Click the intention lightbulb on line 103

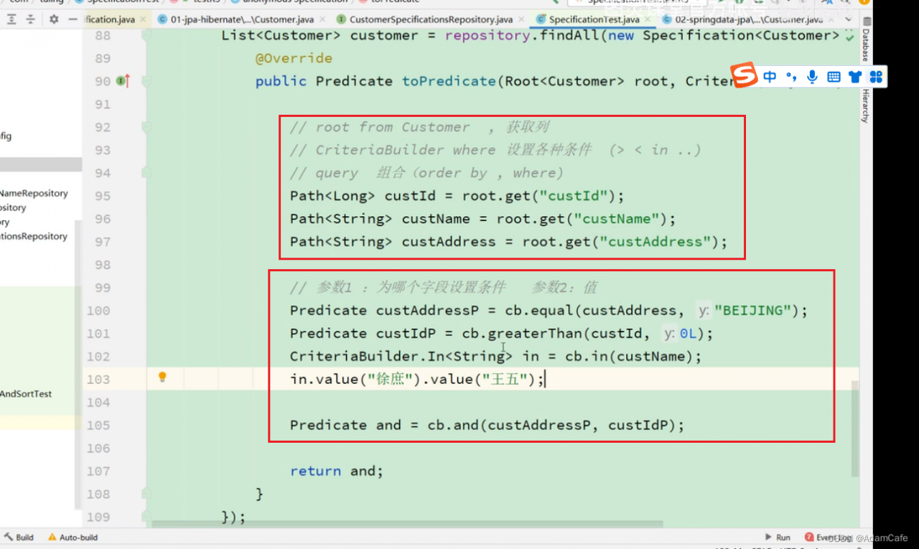point(162,377)
